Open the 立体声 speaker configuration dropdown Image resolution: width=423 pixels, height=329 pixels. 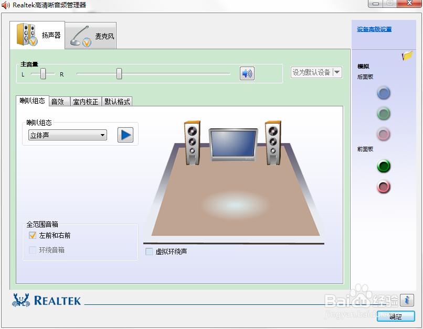click(68, 135)
